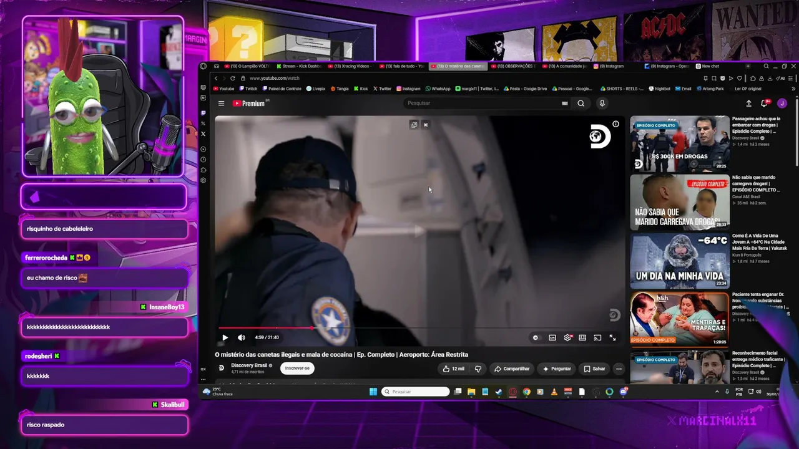
Task: Open File Explorer from the taskbar
Action: click(x=471, y=392)
